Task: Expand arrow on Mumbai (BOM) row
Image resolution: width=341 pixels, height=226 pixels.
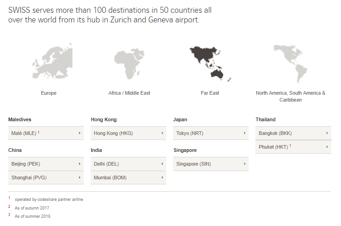Action: 162,178
